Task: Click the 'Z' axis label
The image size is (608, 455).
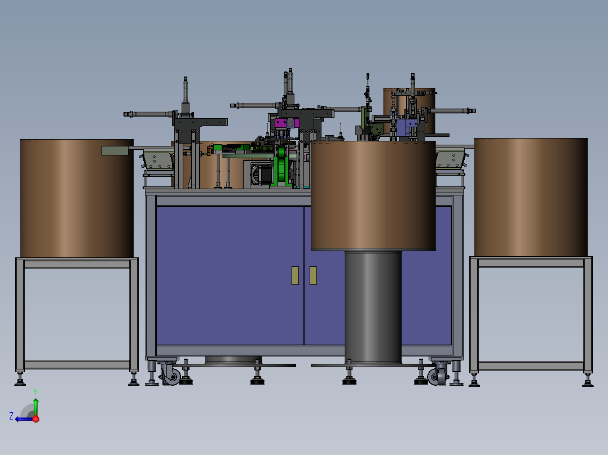Action: pos(11,416)
